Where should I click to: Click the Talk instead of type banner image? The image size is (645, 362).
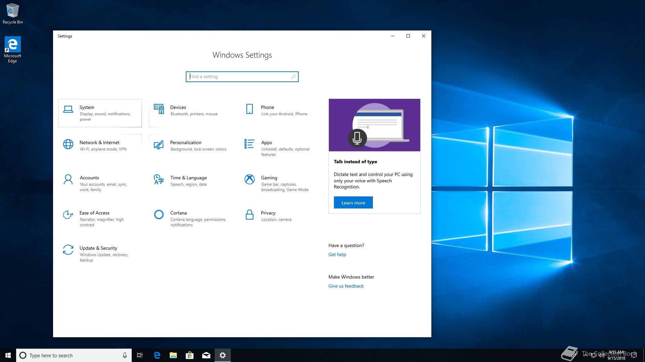374,125
